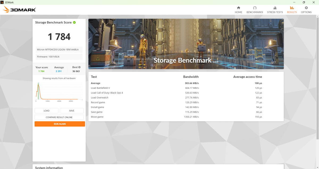Screen dimensions: 319x169
Task: Click the 3DMark icon in the title bar
Action: [2, 2]
